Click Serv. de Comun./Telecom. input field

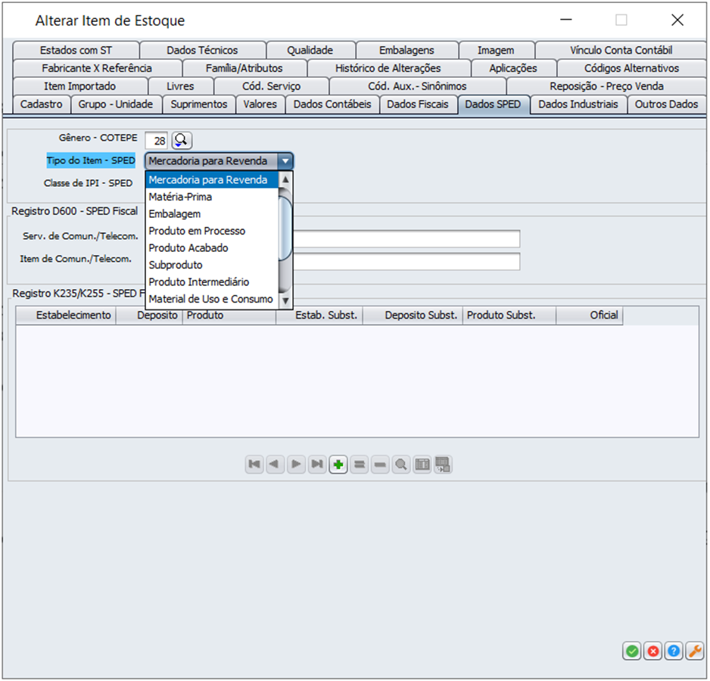click(x=406, y=239)
